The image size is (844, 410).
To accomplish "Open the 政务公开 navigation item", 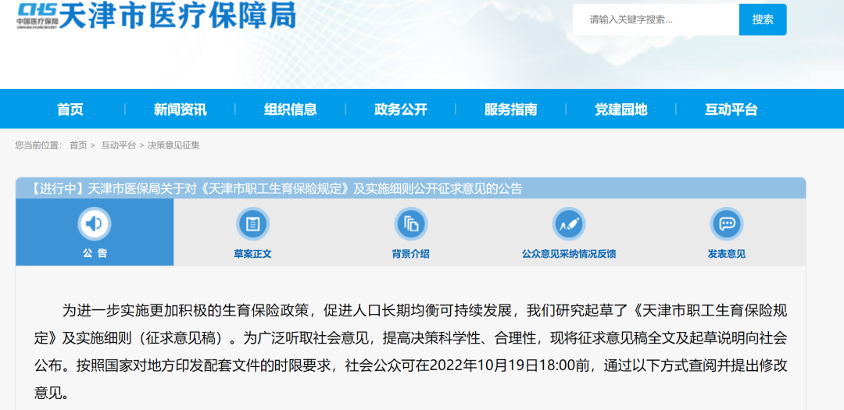I will coord(400,109).
